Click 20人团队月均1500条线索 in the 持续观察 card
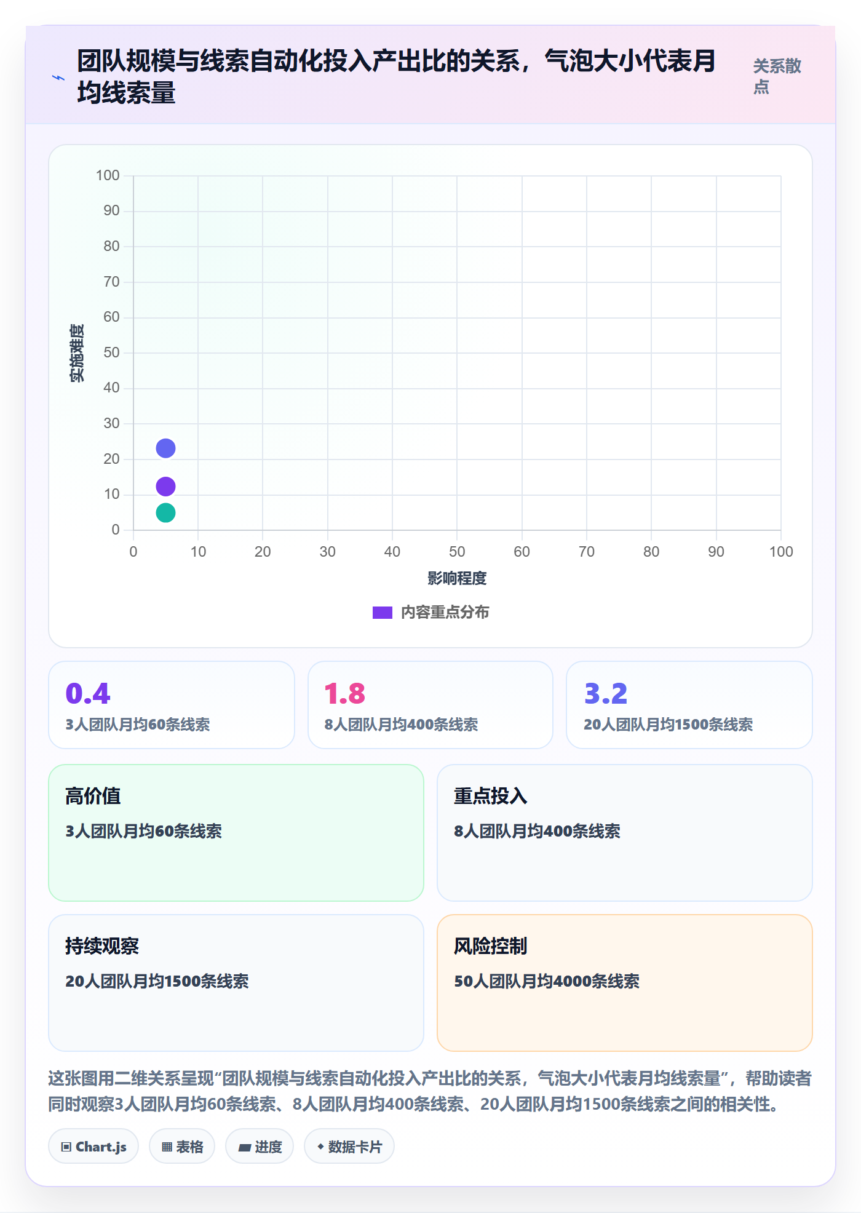Screen dimensions: 861x1213 tap(157, 981)
